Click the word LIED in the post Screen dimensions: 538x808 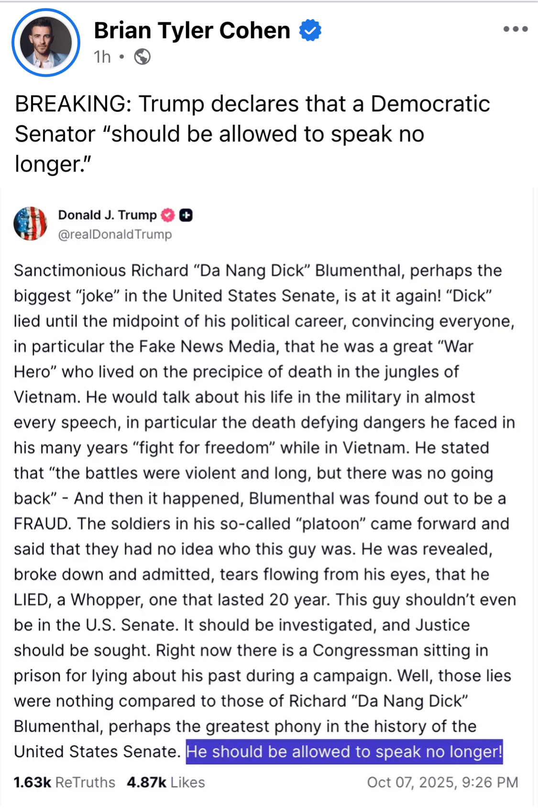click(x=32, y=599)
